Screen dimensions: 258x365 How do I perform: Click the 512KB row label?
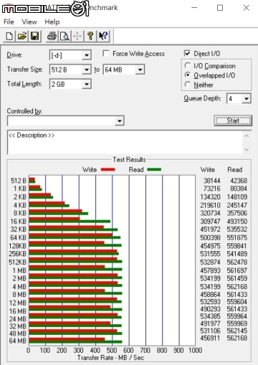coord(17,262)
